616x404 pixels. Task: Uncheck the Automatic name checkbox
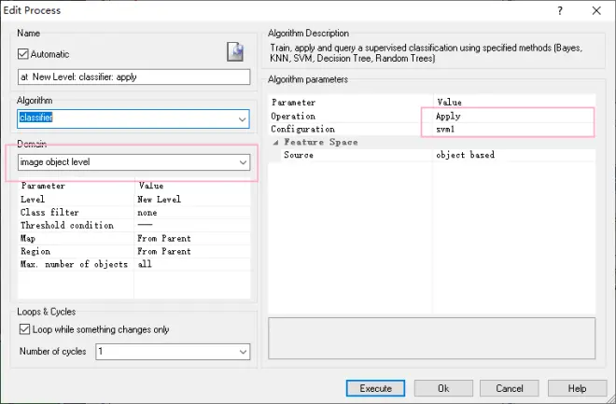(x=23, y=54)
